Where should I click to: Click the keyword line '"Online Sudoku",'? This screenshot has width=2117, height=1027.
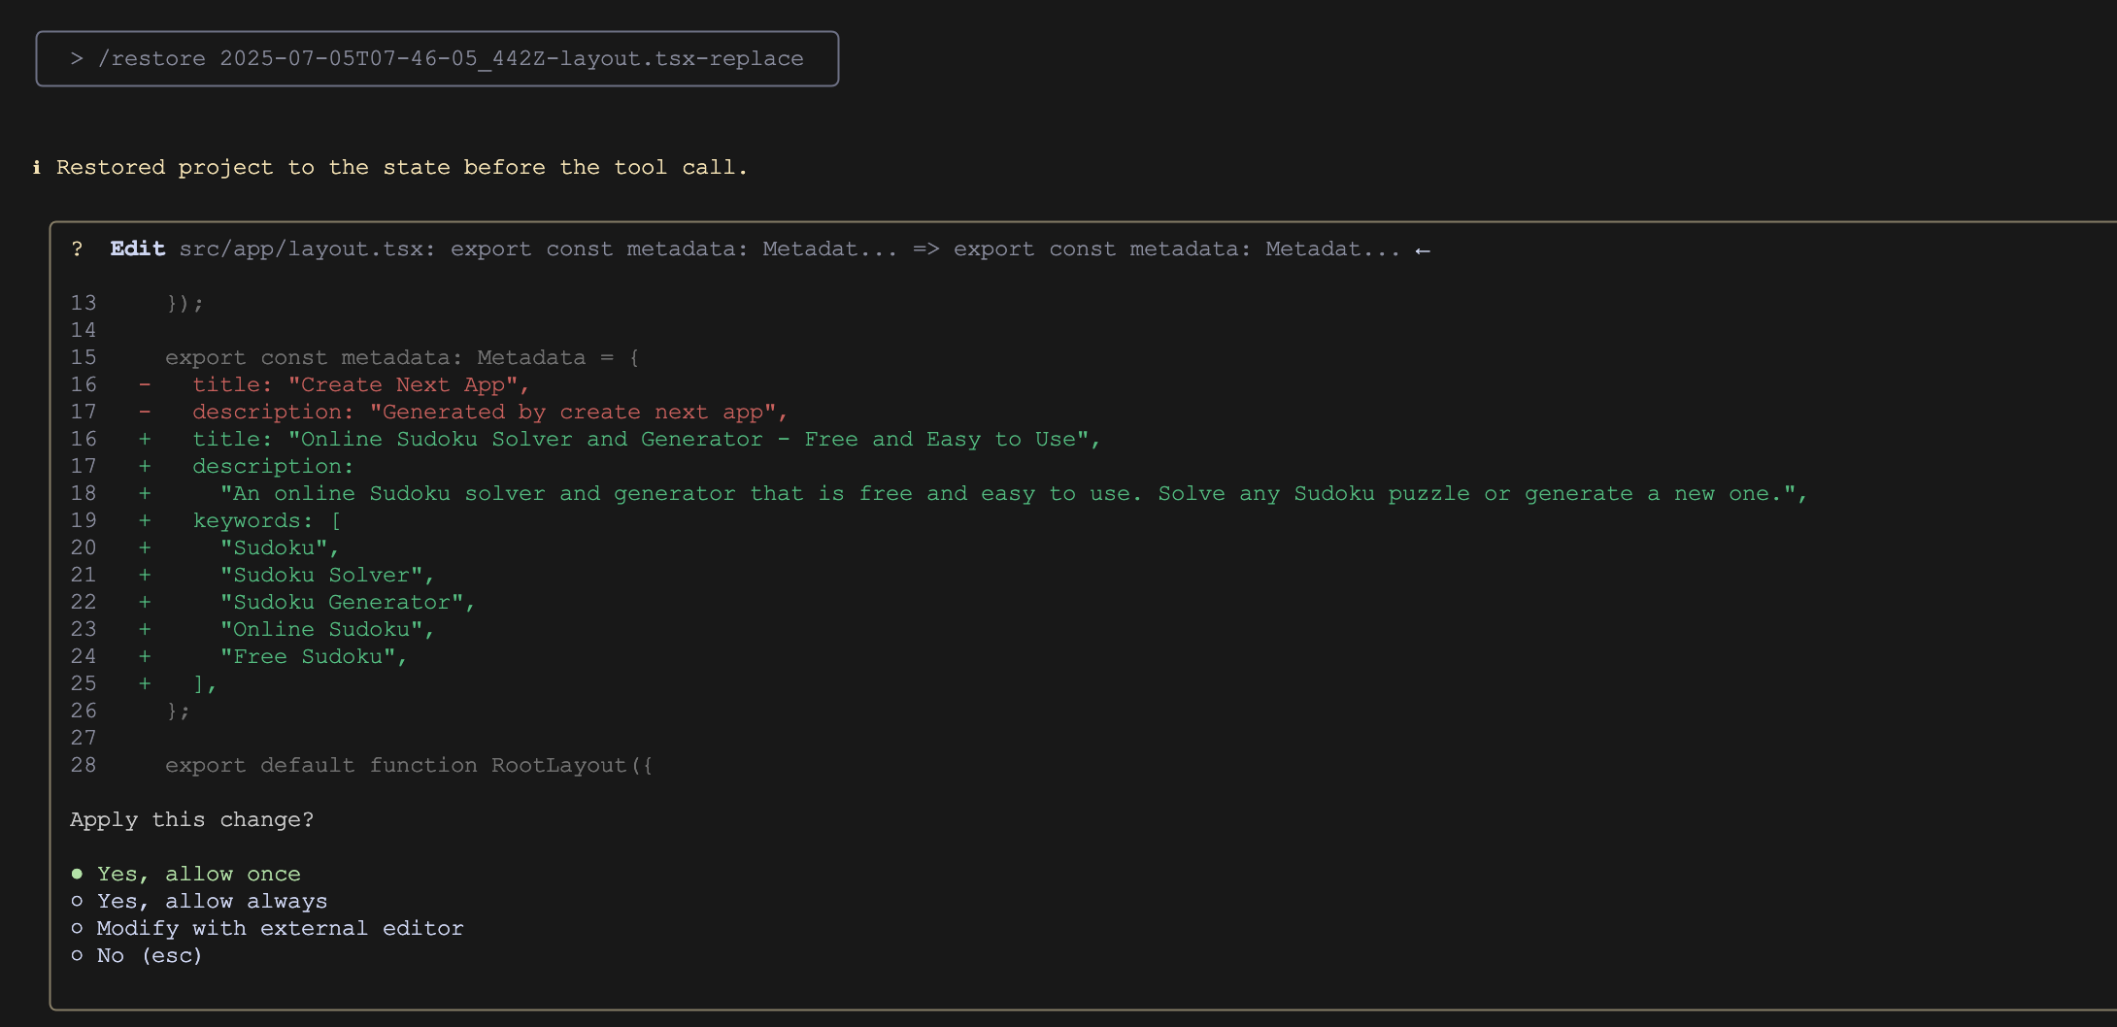point(327,630)
